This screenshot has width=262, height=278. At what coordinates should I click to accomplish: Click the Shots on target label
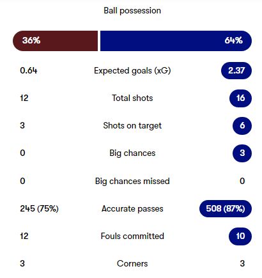tap(132, 126)
